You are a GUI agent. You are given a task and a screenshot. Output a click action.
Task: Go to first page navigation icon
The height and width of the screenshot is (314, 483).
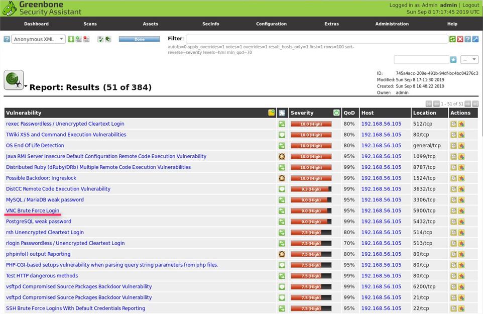(x=429, y=104)
